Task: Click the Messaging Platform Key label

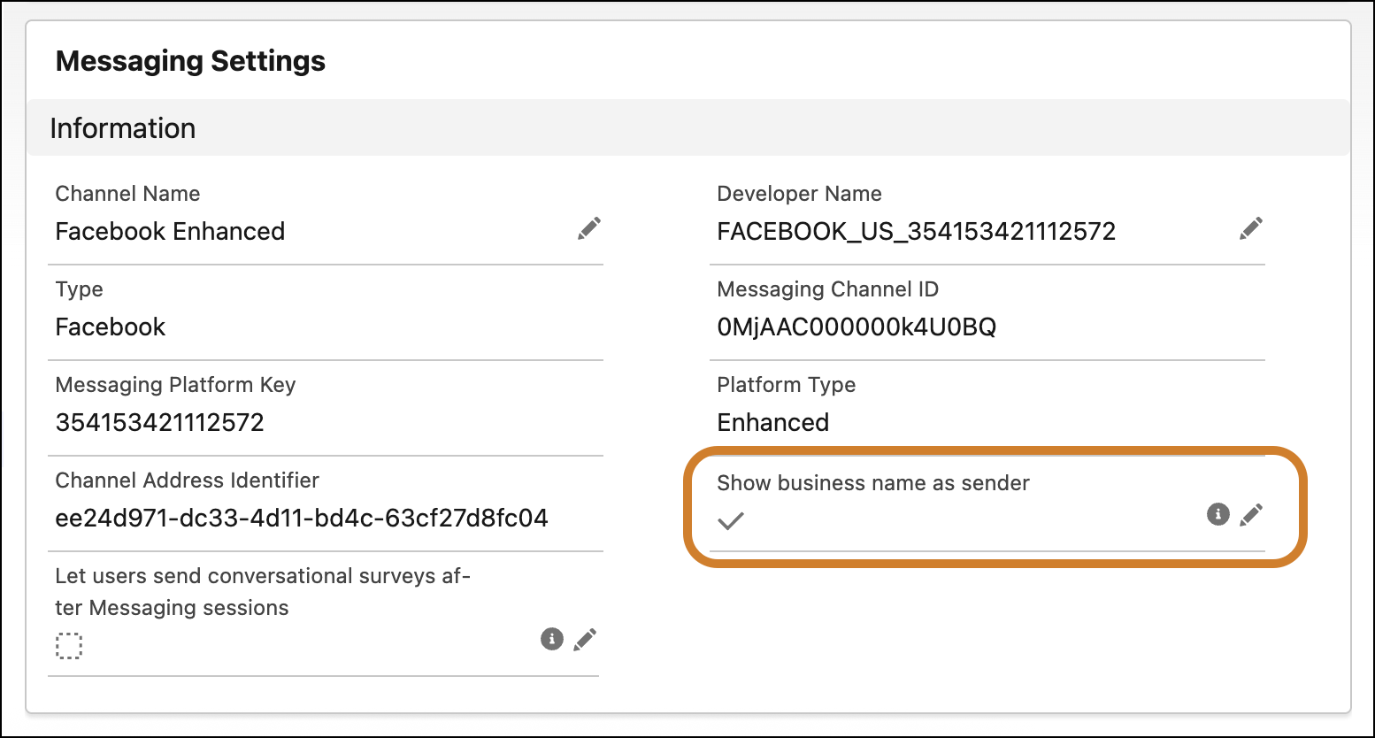Action: [175, 385]
